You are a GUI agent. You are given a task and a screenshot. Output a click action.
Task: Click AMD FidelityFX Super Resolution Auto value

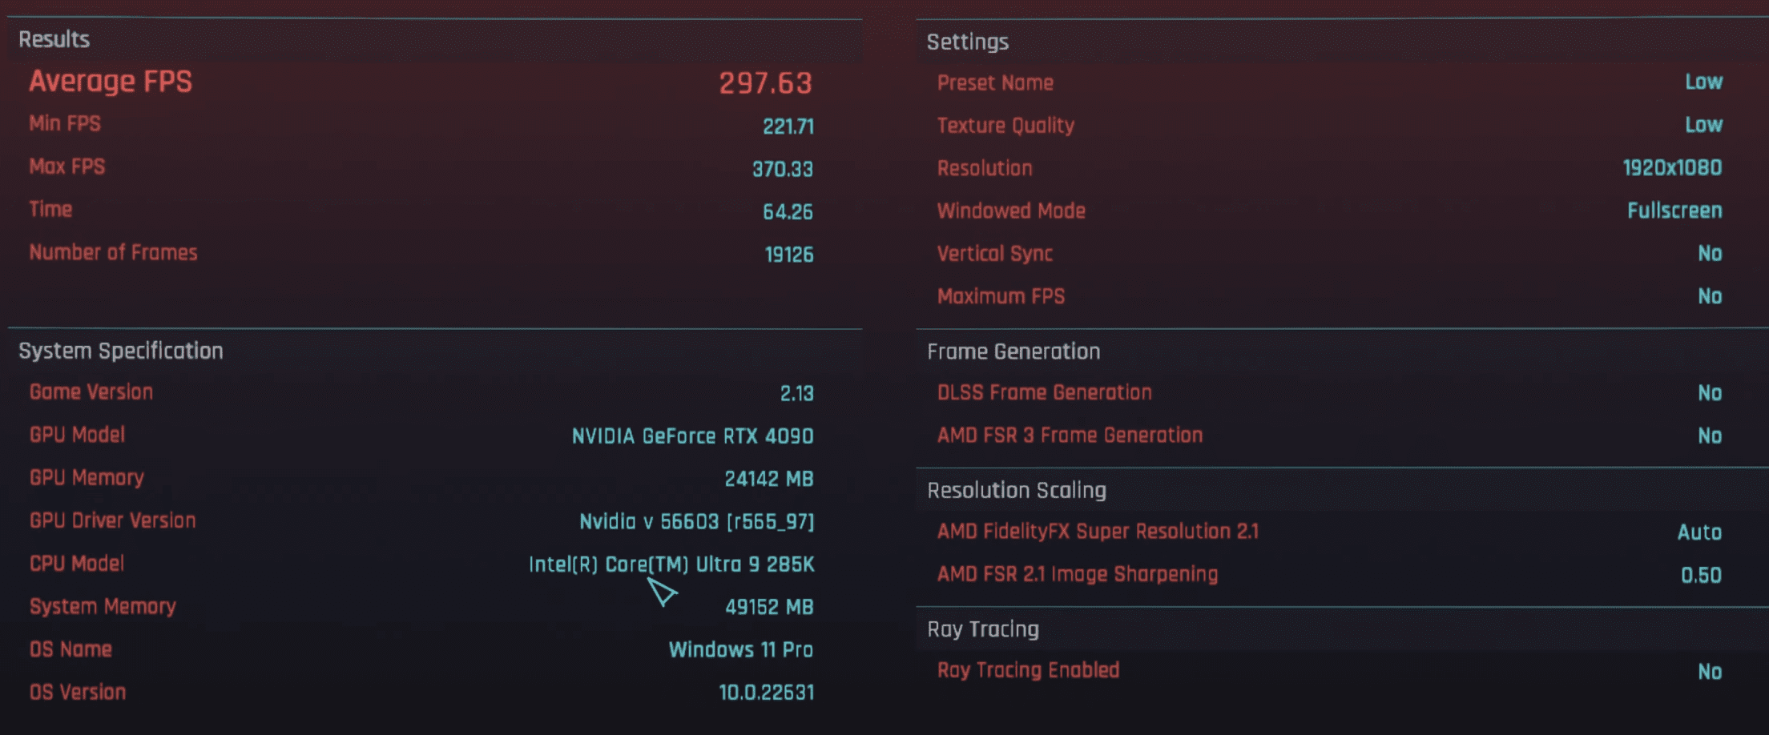pyautogui.click(x=1699, y=532)
